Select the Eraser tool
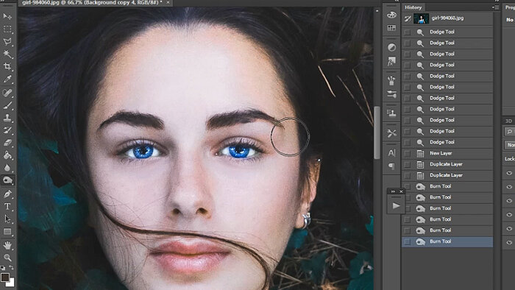 (7, 143)
